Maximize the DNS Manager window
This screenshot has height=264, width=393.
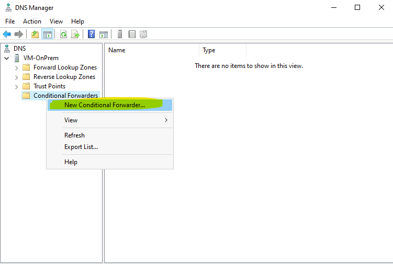357,7
